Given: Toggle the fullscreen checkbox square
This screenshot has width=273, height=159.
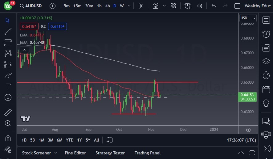Looking at the screenshot, I should [237, 6].
